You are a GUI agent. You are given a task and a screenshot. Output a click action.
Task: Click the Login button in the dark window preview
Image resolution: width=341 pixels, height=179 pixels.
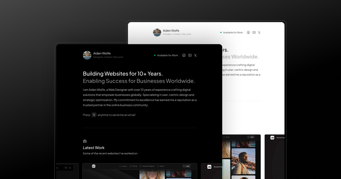point(186,166)
